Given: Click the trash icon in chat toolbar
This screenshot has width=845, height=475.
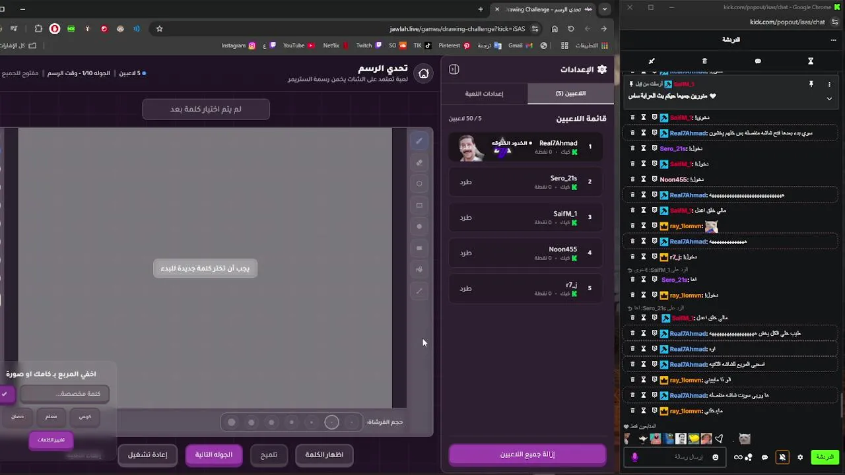Looking at the screenshot, I should pyautogui.click(x=704, y=61).
